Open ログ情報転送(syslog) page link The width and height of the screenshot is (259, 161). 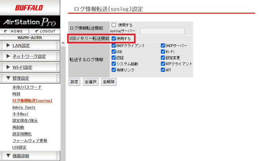[33, 101]
